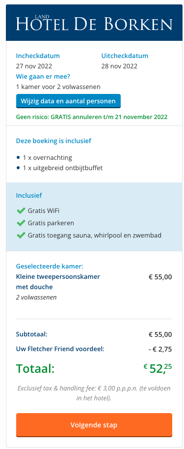This screenshot has width=184, height=449.
Task: Open Wijzig data en aantal personen
Action: 68,101
